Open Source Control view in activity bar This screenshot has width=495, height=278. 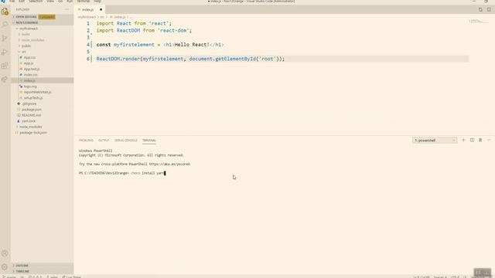(5, 39)
